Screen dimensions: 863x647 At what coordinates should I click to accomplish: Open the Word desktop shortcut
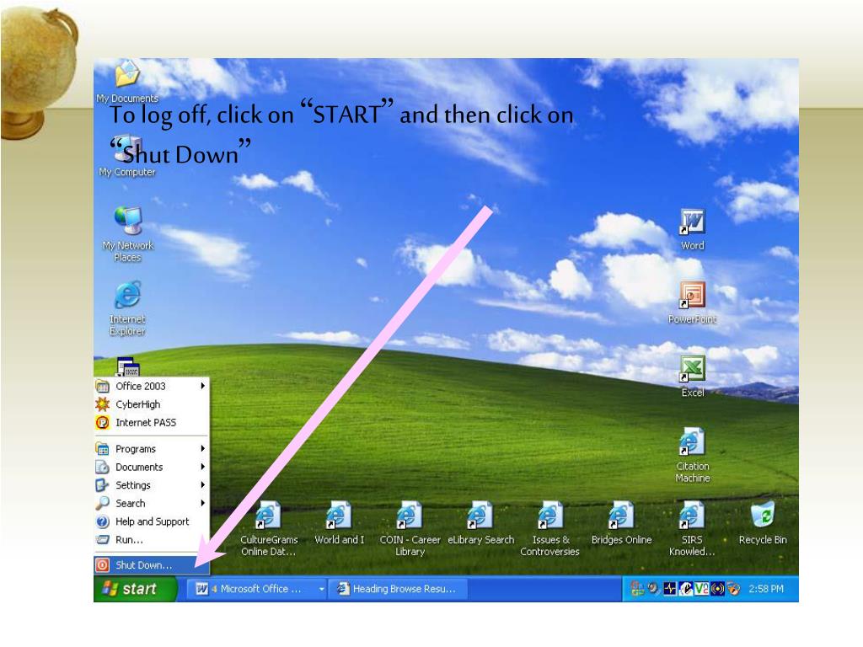pyautogui.click(x=693, y=229)
